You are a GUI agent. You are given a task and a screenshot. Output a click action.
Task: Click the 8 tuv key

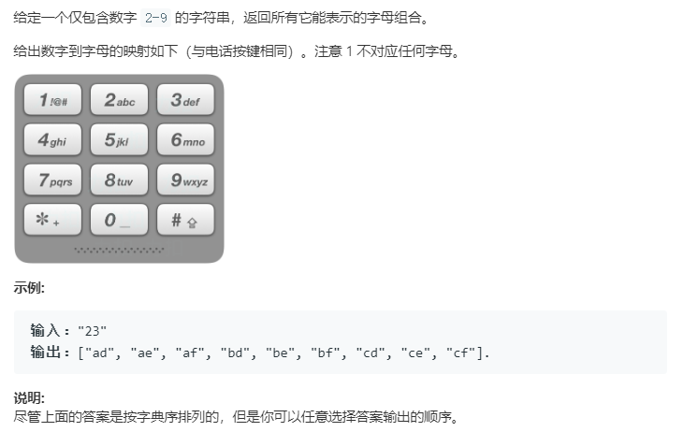[120, 180]
